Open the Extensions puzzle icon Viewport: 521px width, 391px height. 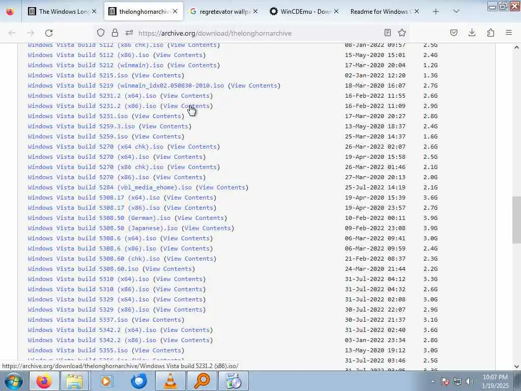tap(490, 33)
